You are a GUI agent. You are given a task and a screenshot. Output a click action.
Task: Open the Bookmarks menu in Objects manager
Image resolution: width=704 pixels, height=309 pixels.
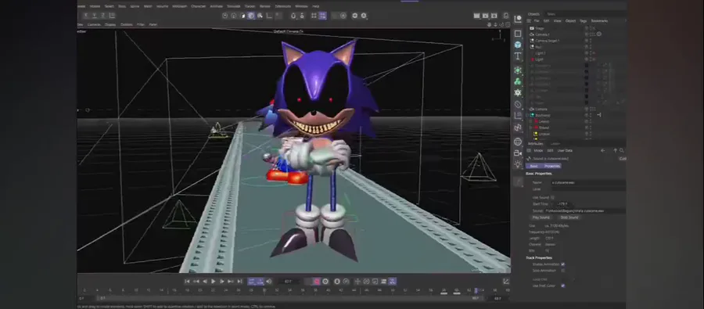[x=599, y=20]
